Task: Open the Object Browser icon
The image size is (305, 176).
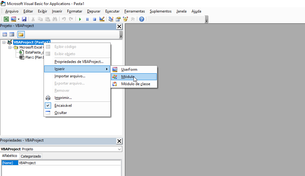Action: [x=125, y=19]
